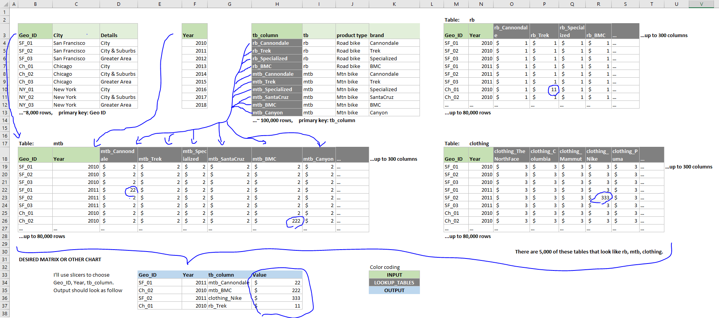The width and height of the screenshot is (719, 318).
Task: Click the 'DESIRED MATRIX OR OTHER CHART' heading
Action: point(60,259)
